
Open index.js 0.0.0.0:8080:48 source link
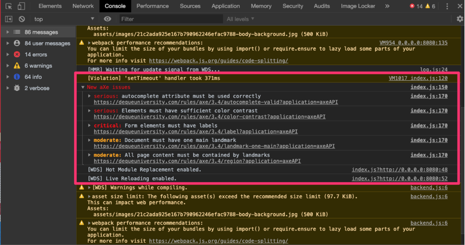tap(400, 170)
